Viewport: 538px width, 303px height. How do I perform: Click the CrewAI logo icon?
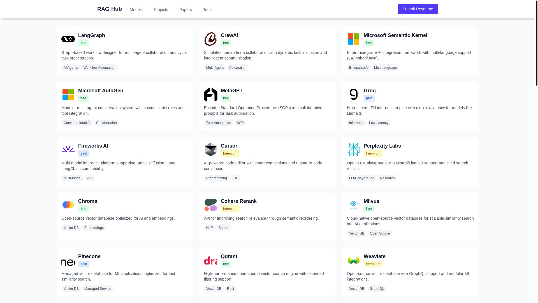click(x=211, y=39)
